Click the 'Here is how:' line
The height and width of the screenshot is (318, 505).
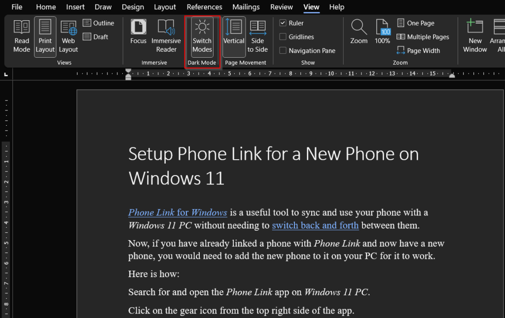click(x=154, y=274)
